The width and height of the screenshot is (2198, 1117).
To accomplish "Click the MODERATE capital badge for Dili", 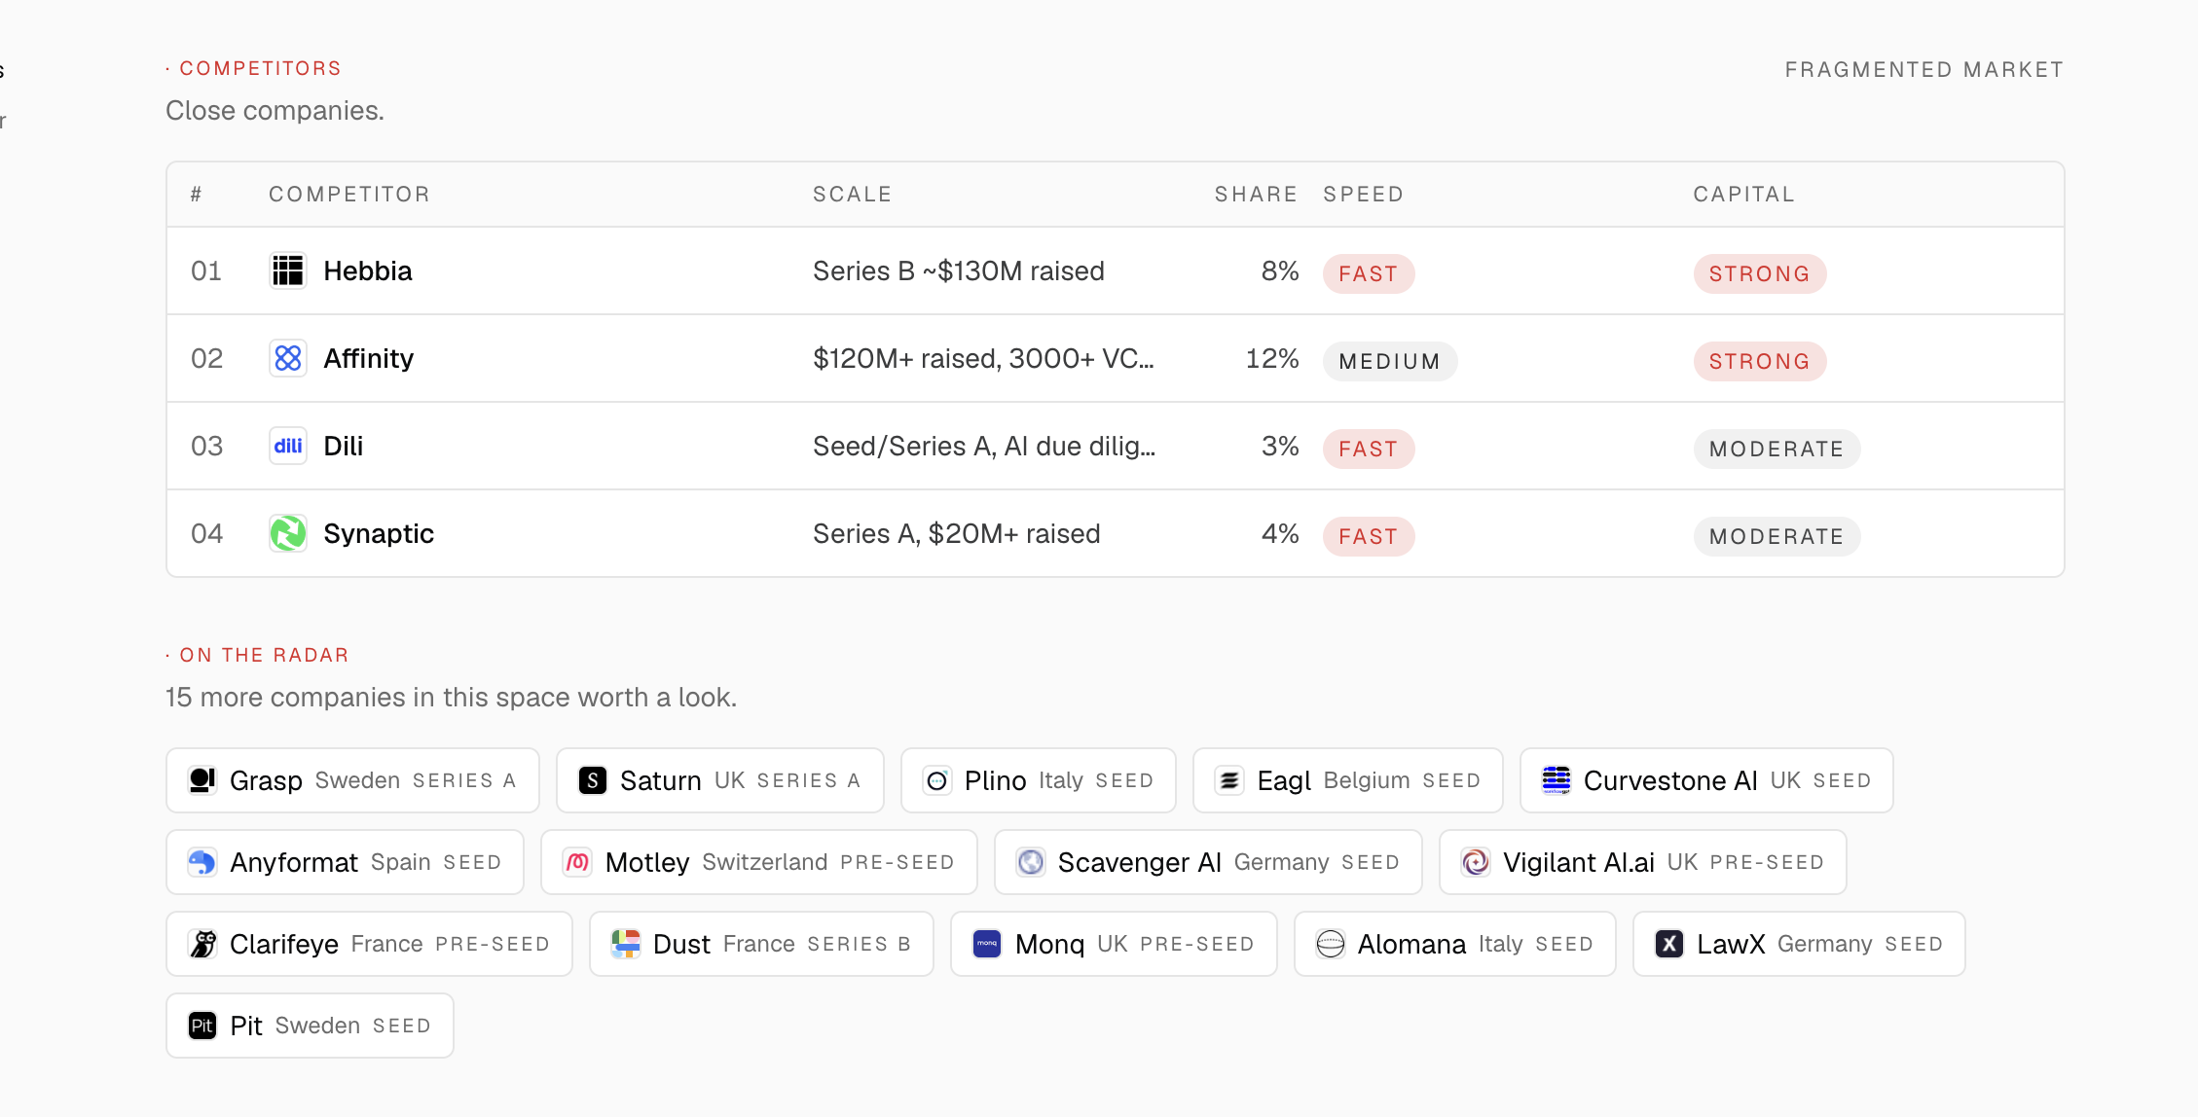I will (1777, 450).
